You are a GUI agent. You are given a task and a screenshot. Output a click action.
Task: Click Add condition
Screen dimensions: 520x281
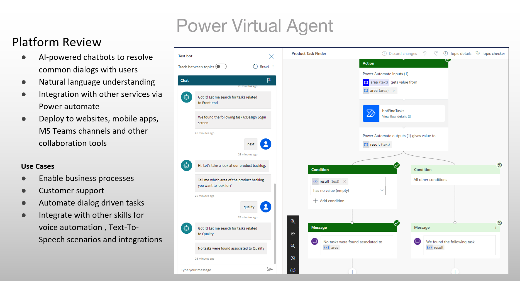[329, 201]
